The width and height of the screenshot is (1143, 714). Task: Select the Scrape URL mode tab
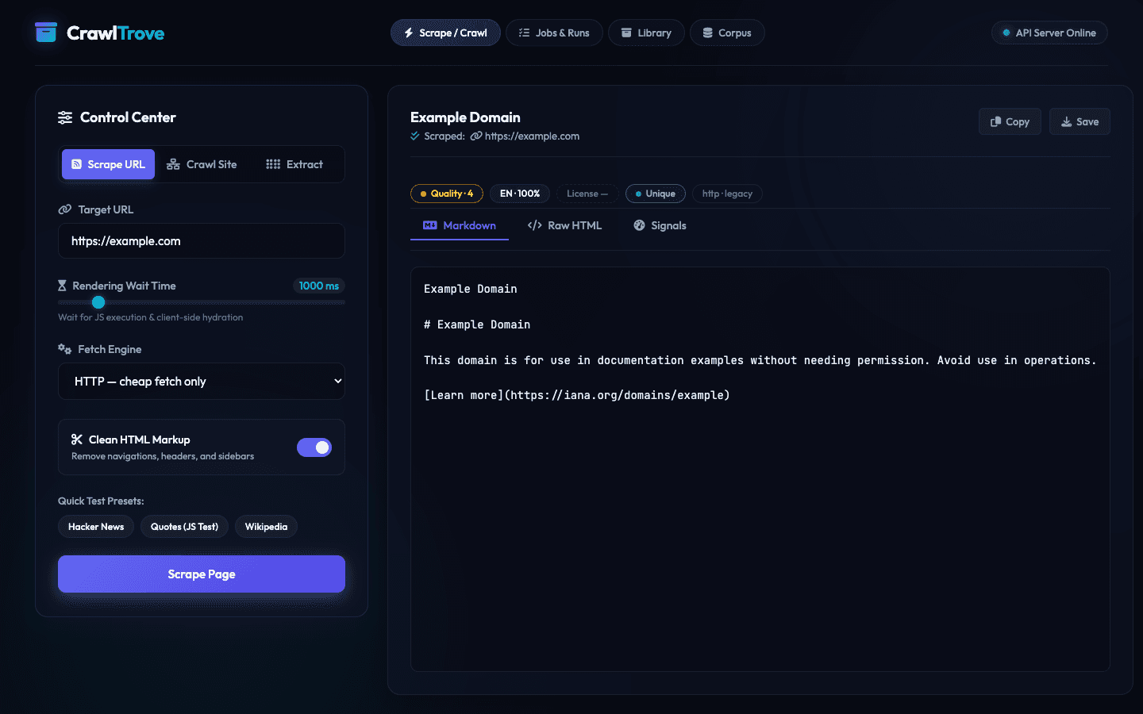(108, 164)
